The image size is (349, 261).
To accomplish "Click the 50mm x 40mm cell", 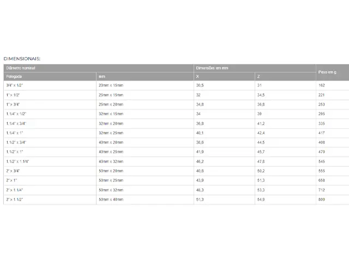I will click(x=145, y=200).
